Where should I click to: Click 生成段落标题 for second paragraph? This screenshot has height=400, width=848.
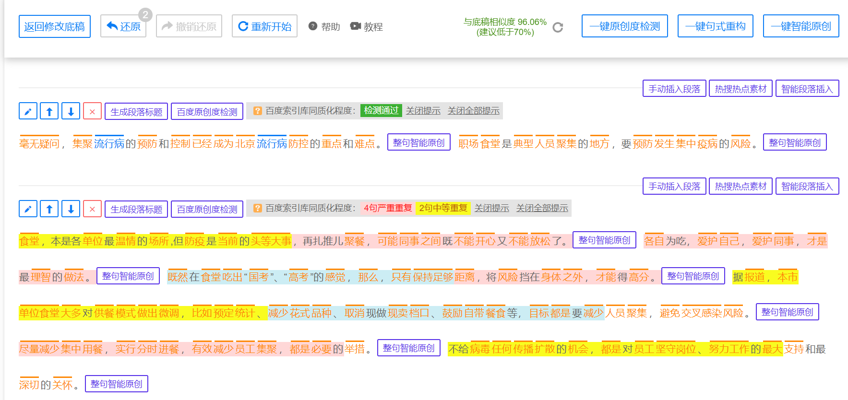click(136, 209)
